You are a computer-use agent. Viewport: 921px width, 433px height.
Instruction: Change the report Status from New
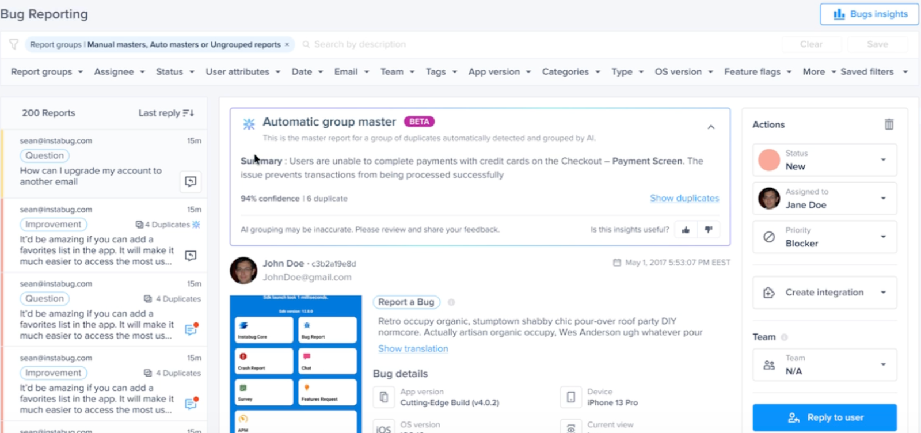tap(825, 160)
